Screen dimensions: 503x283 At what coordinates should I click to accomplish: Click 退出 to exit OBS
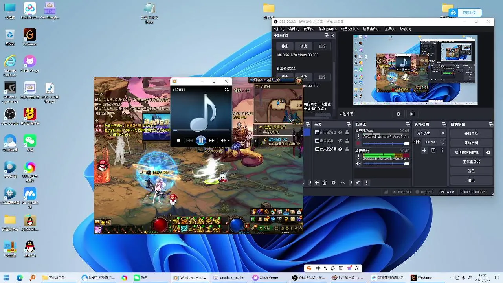click(x=471, y=180)
